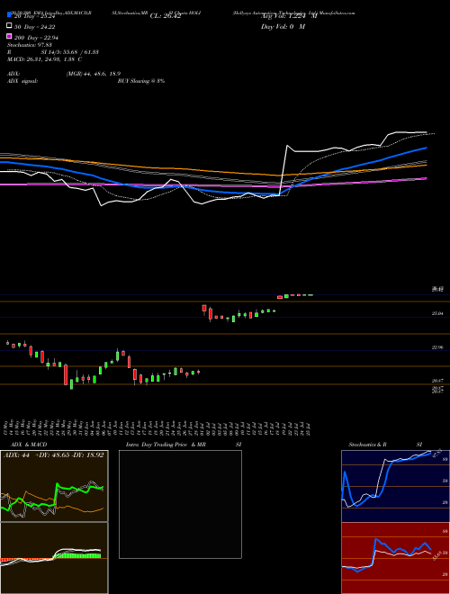Click the 'BUY Slowing @ 3%' signal text
The image size is (450, 594).
coord(141,81)
